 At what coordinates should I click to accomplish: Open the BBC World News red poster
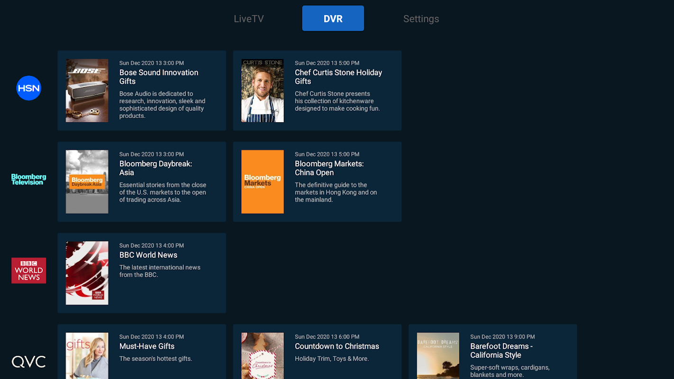pyautogui.click(x=87, y=273)
